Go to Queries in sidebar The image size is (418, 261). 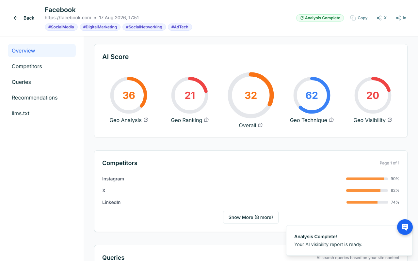tap(42, 82)
